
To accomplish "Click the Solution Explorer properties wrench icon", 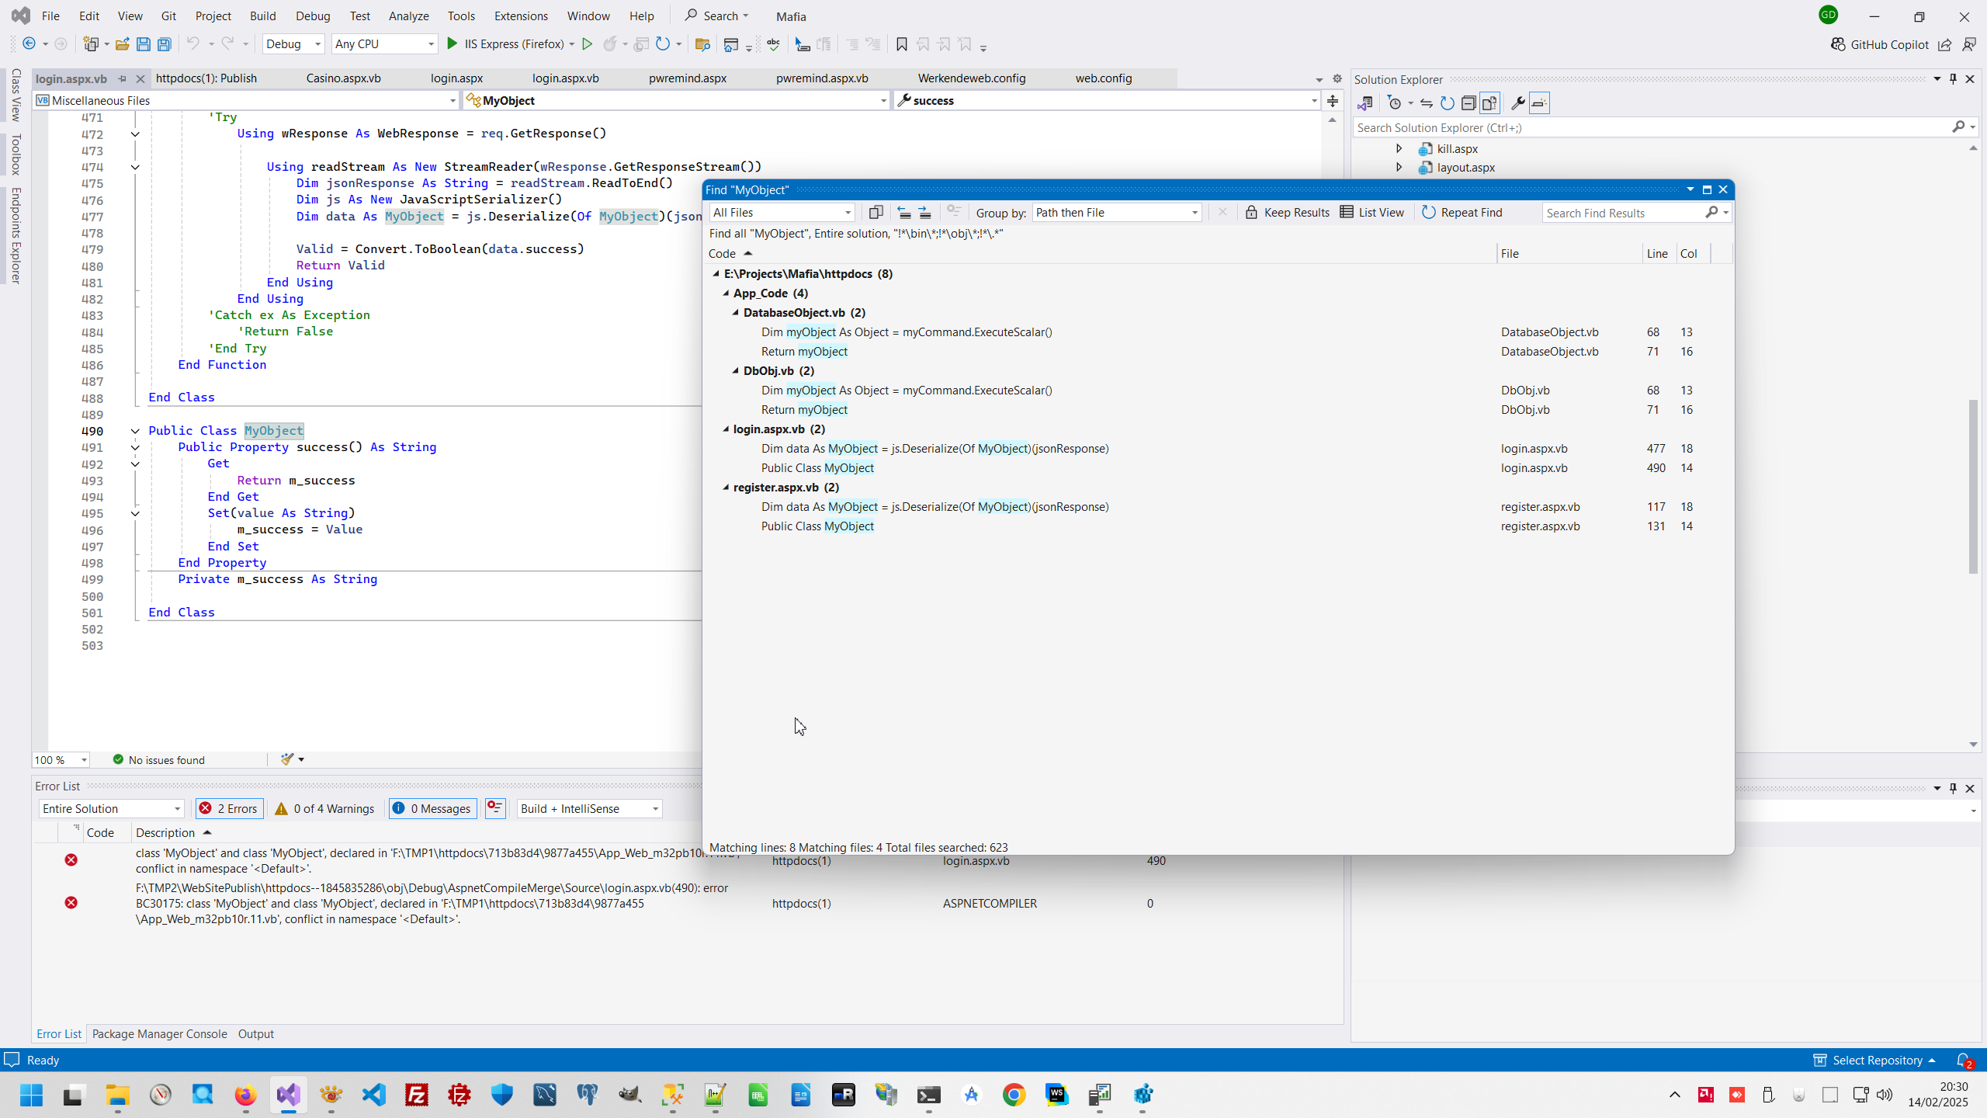I will (x=1517, y=103).
